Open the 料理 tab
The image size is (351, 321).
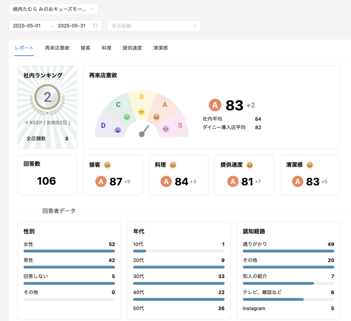point(107,48)
